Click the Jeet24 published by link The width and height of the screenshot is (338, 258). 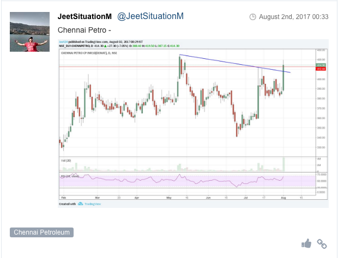click(x=63, y=42)
